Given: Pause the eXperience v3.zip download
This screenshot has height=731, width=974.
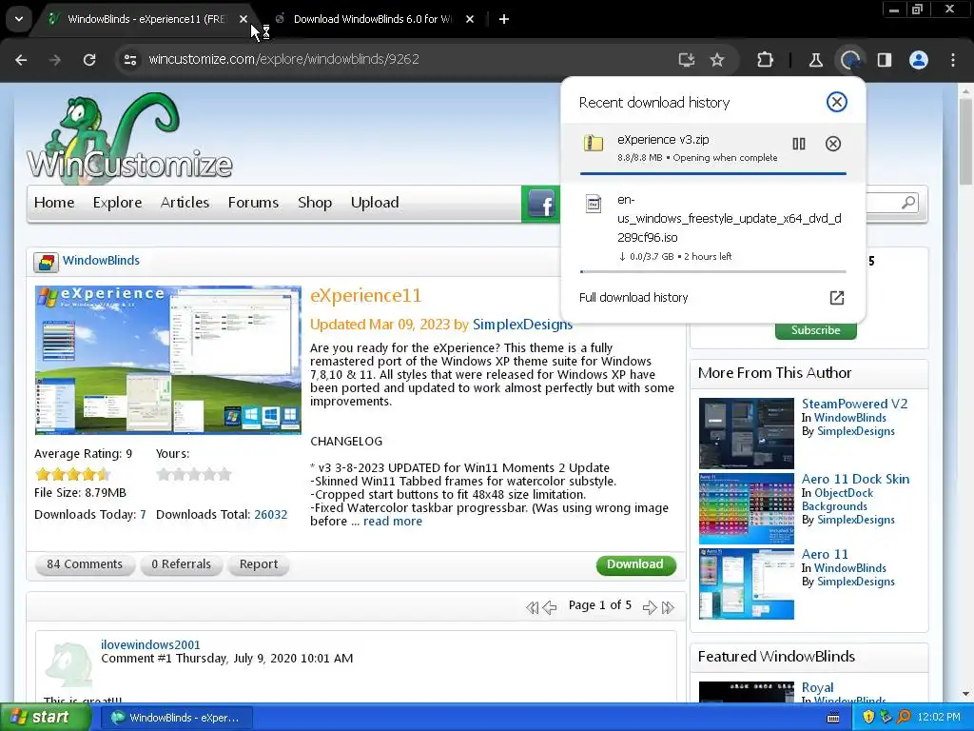Looking at the screenshot, I should click(799, 145).
